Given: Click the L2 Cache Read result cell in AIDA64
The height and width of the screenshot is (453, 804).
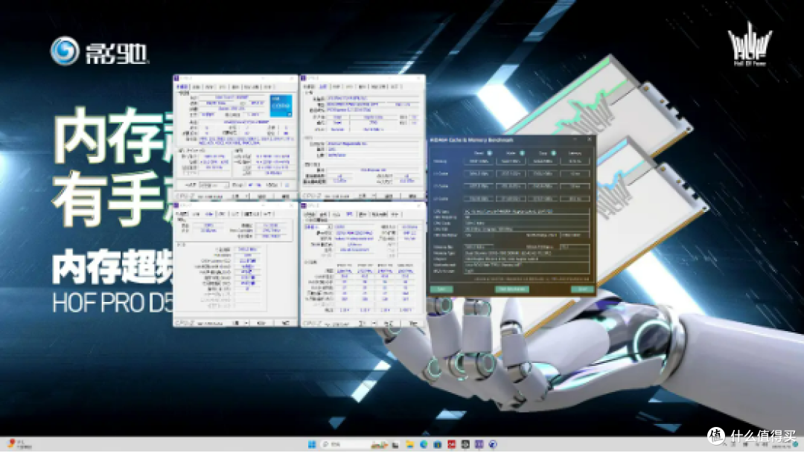Looking at the screenshot, I should coord(479,186).
